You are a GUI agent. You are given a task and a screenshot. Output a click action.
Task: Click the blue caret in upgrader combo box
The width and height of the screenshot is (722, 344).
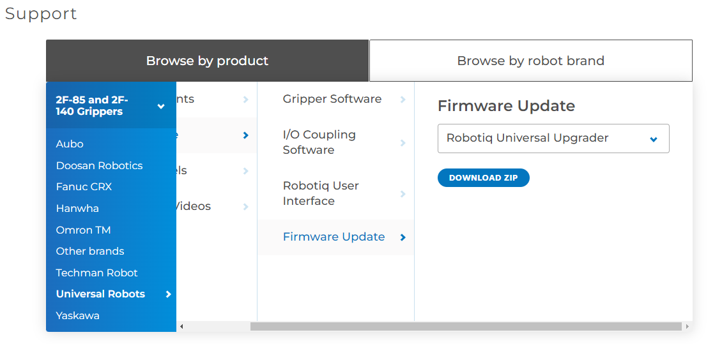coord(654,139)
